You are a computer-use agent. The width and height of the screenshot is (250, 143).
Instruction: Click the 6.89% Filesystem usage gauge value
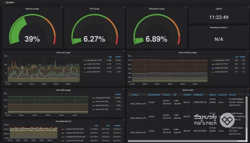tap(156, 39)
